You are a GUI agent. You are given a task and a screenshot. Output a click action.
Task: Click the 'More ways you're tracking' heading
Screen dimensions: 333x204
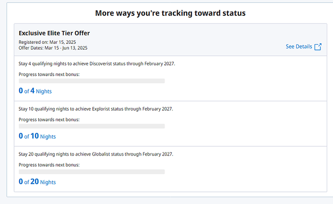point(170,13)
